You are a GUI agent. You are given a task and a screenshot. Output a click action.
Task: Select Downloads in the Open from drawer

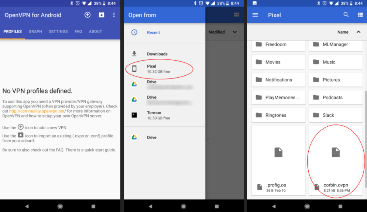point(164,54)
